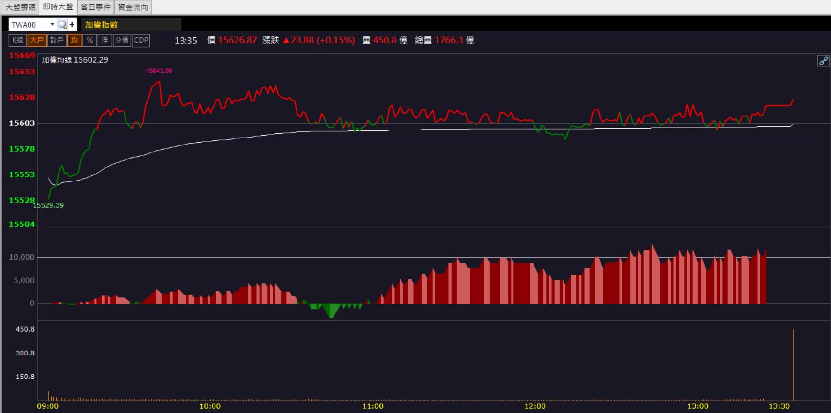Toggle the % percentage display button
831x413 pixels.
tap(89, 40)
